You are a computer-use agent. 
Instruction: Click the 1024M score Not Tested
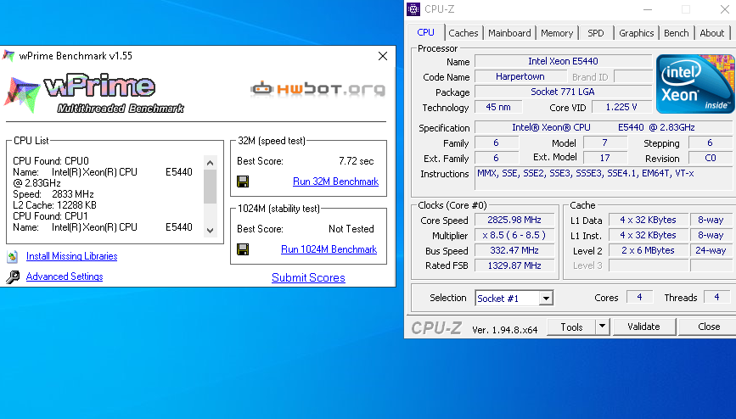[x=351, y=229]
